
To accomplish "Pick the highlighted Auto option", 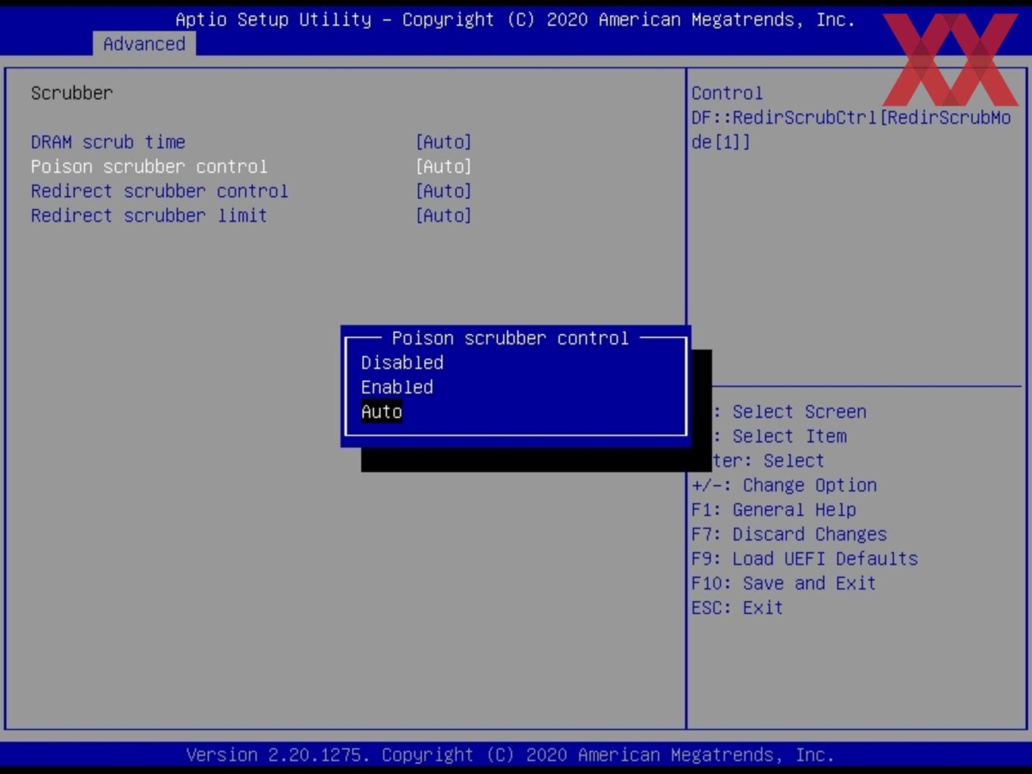I will coord(382,411).
